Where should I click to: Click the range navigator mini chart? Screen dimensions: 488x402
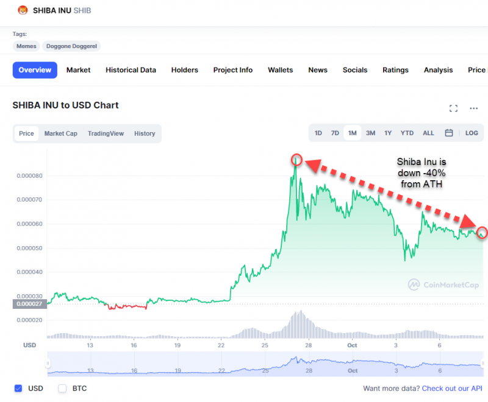pyautogui.click(x=265, y=364)
